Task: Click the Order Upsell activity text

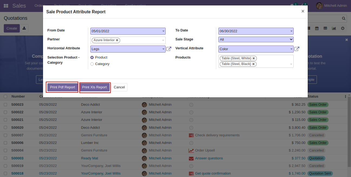Action: coord(205,150)
